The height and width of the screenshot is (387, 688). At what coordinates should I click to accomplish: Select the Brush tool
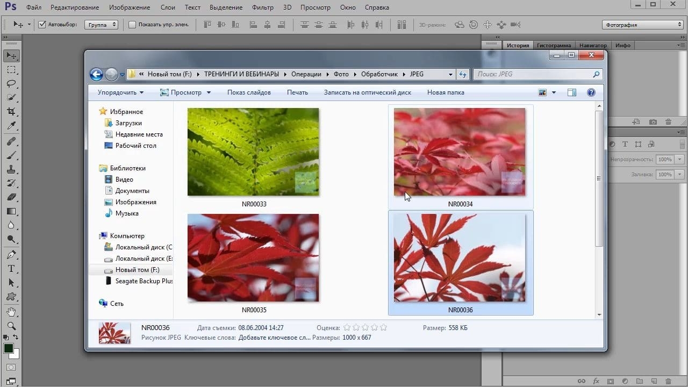[x=11, y=155]
